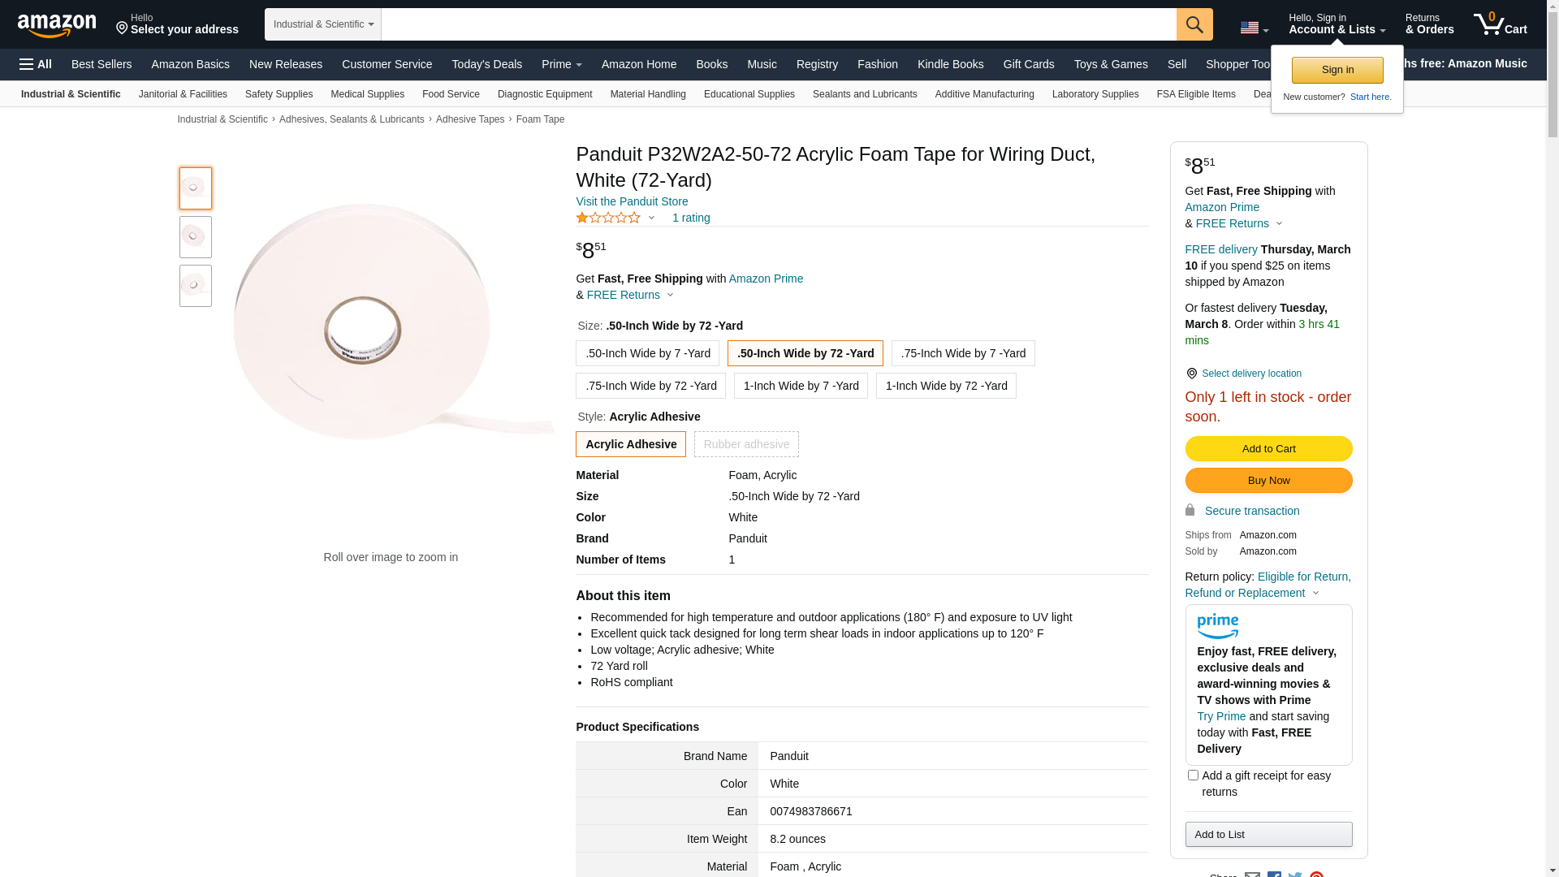Click into the search text field
This screenshot has width=1559, height=877.
[778, 24]
